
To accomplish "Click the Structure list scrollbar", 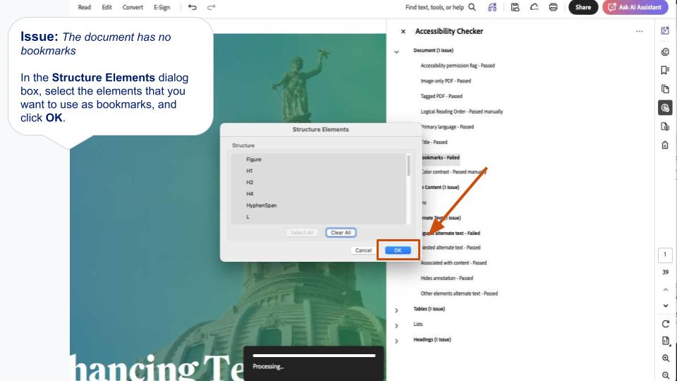I will click(x=408, y=165).
